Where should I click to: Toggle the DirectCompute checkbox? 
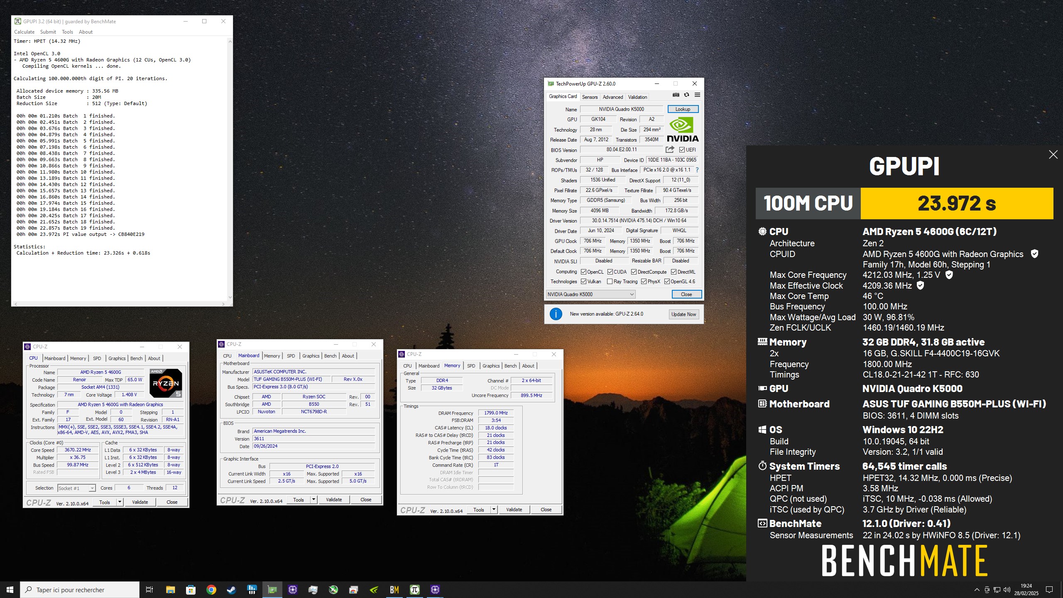(634, 272)
